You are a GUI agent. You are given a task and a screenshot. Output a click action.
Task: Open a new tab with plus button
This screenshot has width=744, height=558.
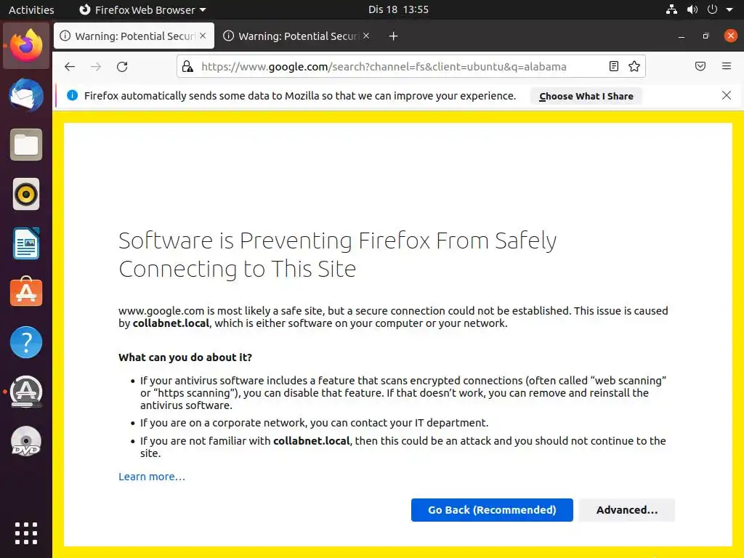(x=393, y=36)
